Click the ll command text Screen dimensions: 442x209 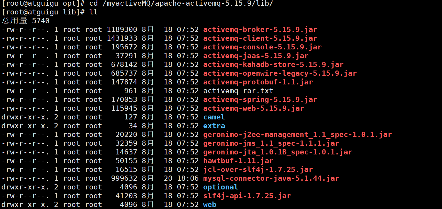tap(94, 12)
